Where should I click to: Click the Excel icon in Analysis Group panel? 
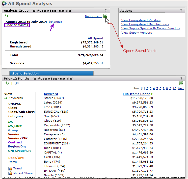105,16
